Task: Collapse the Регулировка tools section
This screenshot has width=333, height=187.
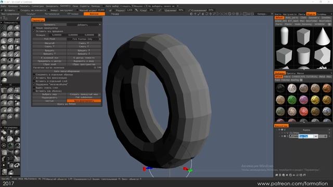Action: pos(1,128)
